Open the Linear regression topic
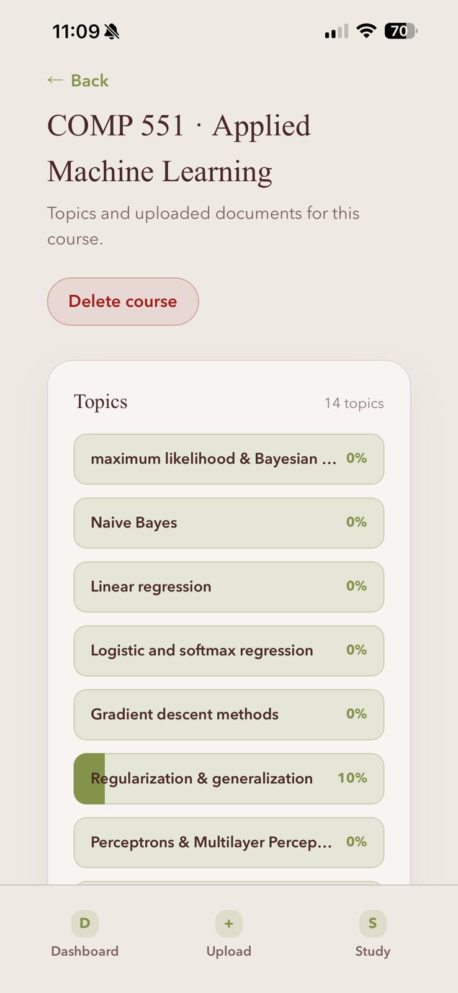 coord(229,586)
